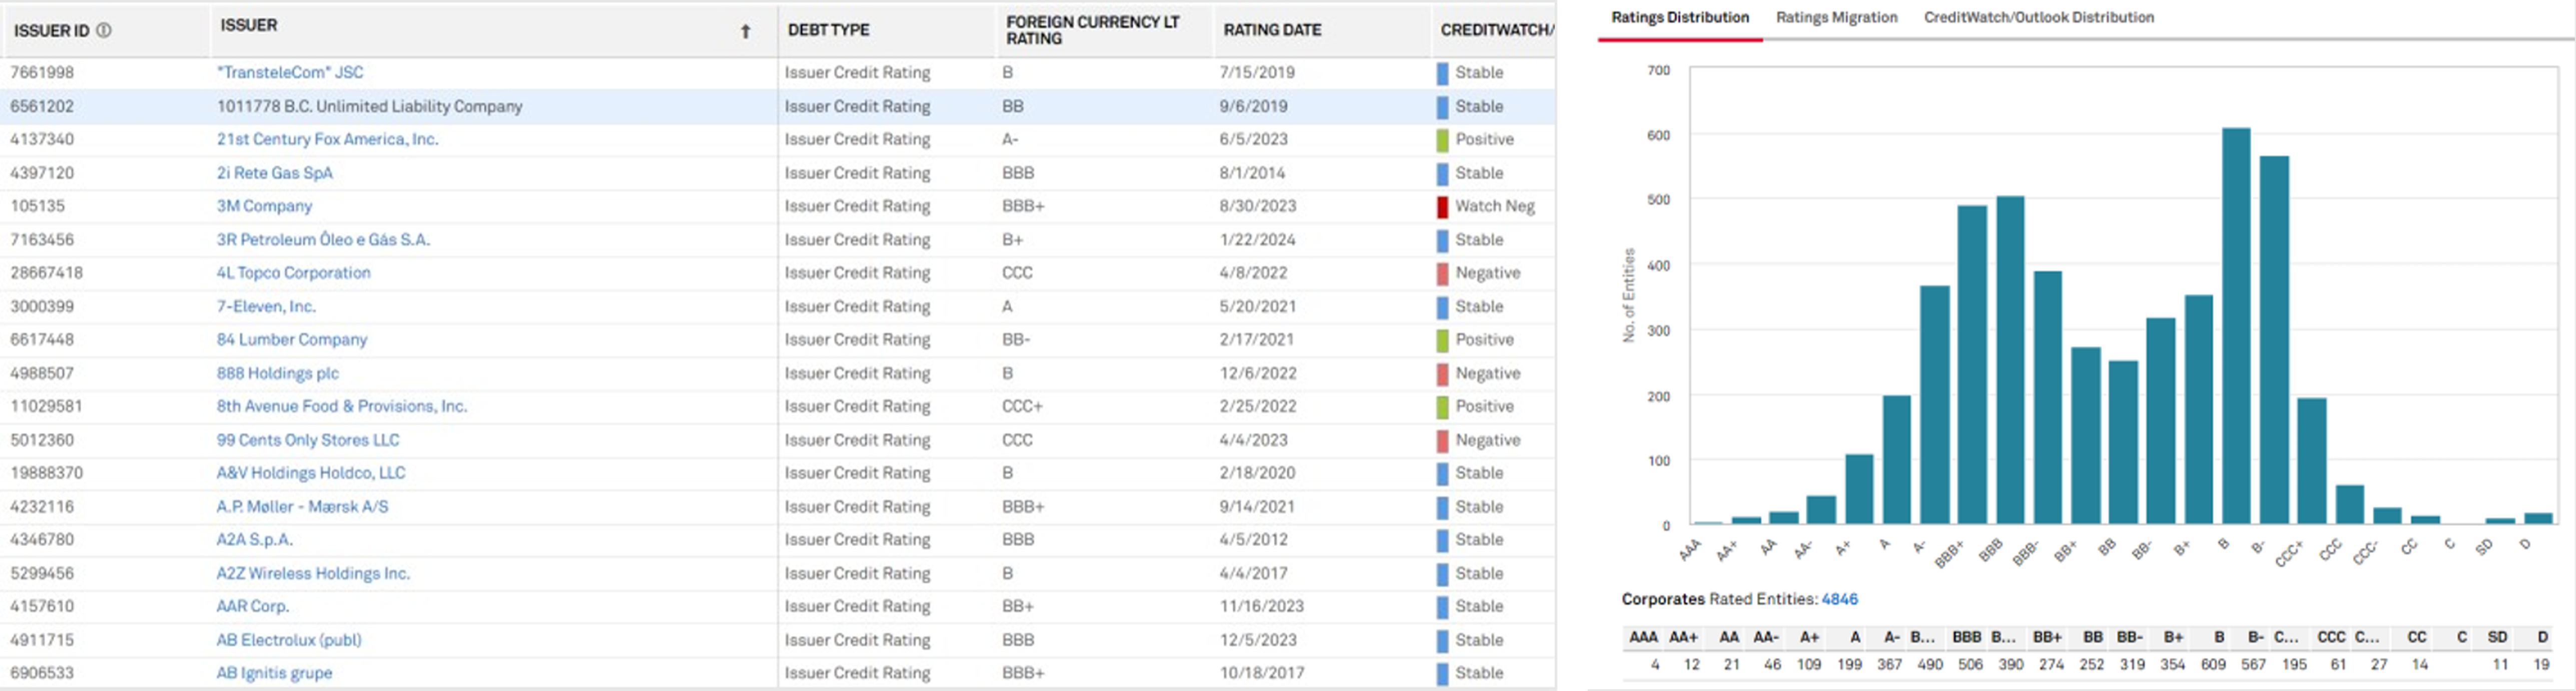Open AB Electrolux (publ) issuer link
Screen dimensions: 2576x691
pyautogui.click(x=289, y=640)
